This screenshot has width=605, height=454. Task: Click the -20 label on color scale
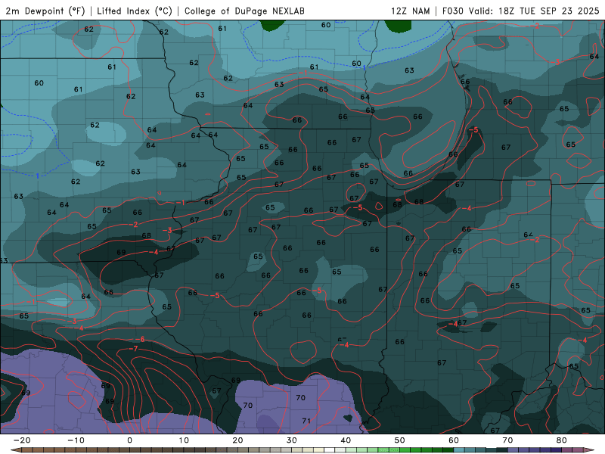click(22, 440)
